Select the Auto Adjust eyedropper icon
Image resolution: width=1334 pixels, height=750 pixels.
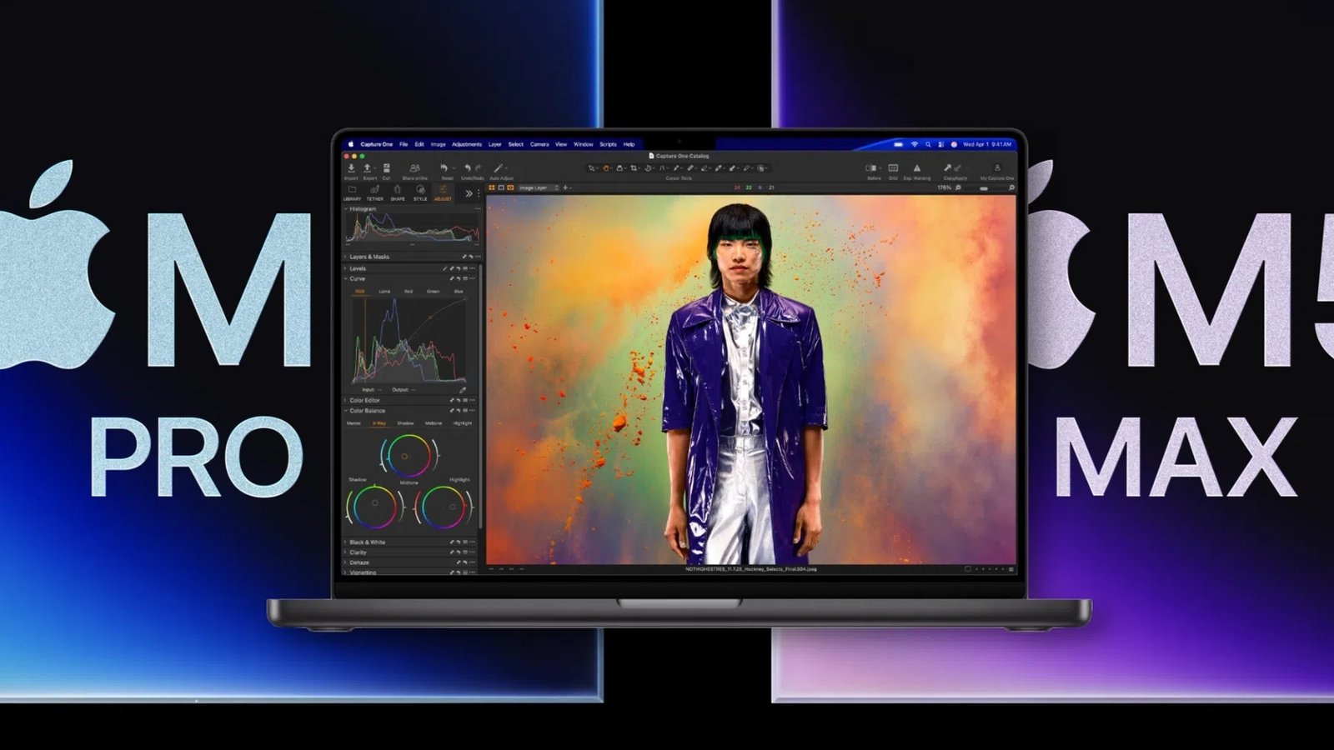coord(498,168)
